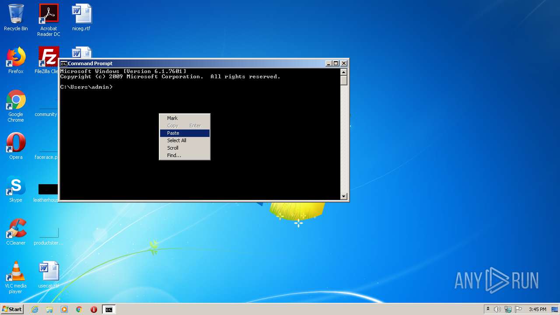Open the network tray icon

click(x=508, y=309)
